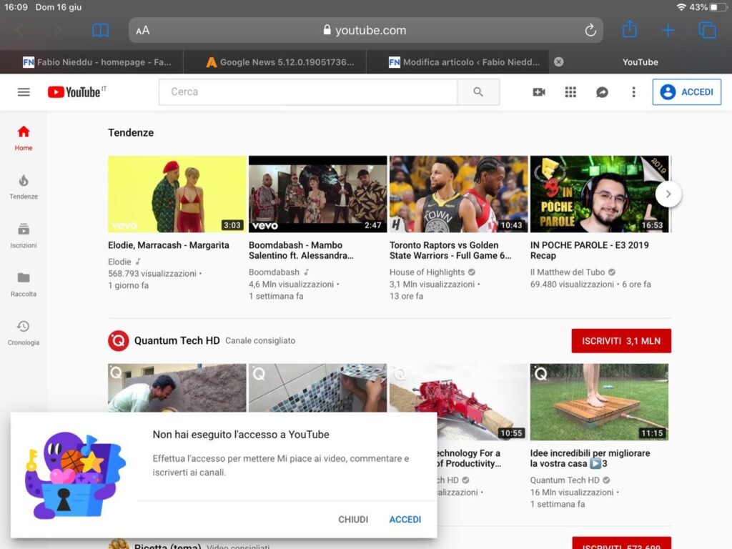Open House of Highlights channel
Screen dimensions: 732x549
[x=427, y=272]
